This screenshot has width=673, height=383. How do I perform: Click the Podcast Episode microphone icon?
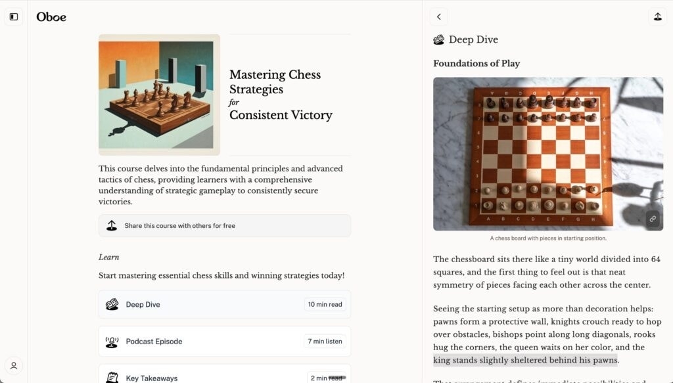(112, 342)
